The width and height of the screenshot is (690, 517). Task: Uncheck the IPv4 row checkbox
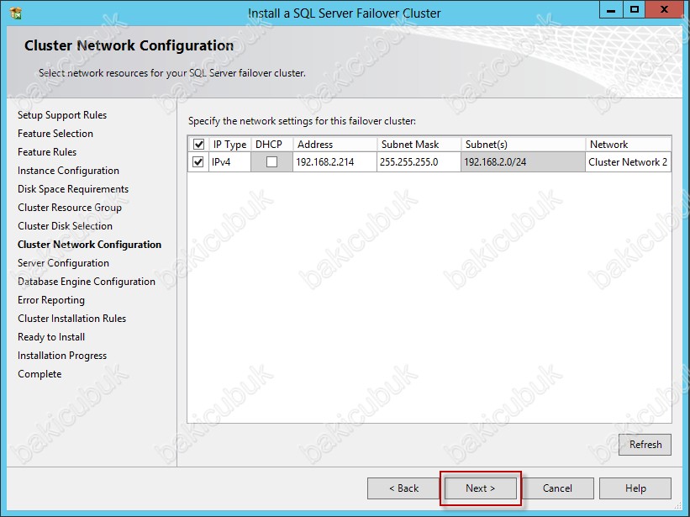(x=198, y=162)
